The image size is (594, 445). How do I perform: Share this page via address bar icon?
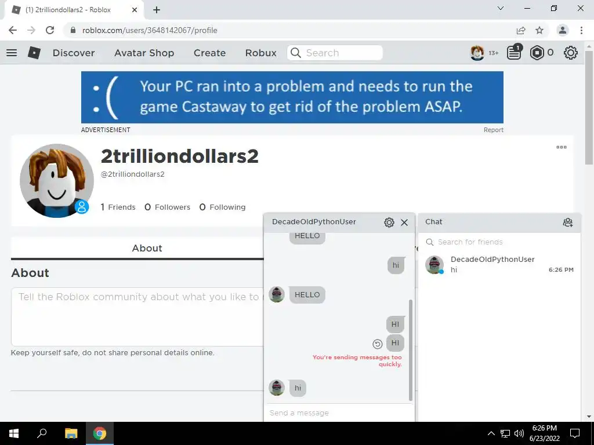521,30
